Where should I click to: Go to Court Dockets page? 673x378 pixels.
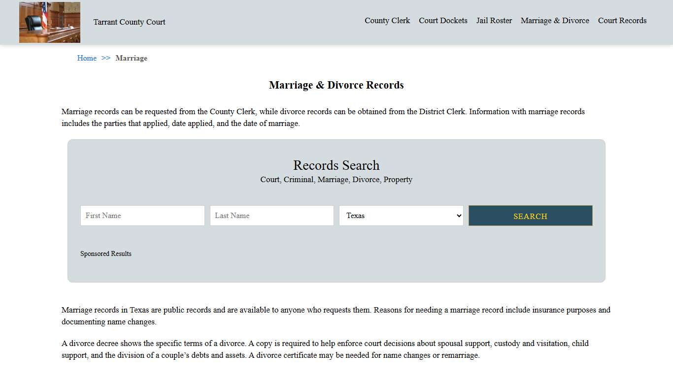coord(443,21)
